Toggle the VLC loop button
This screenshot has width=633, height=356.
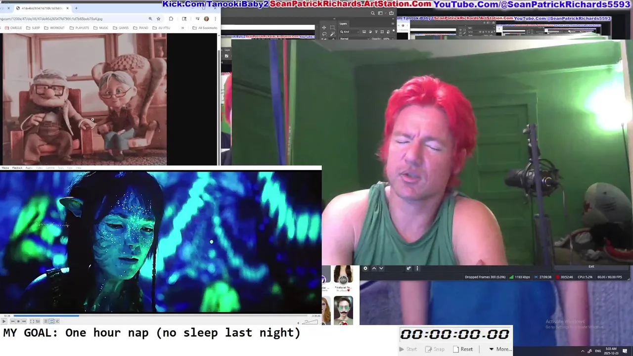coord(51,321)
